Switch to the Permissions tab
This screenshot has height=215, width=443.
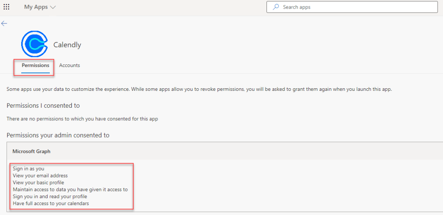[35, 66]
